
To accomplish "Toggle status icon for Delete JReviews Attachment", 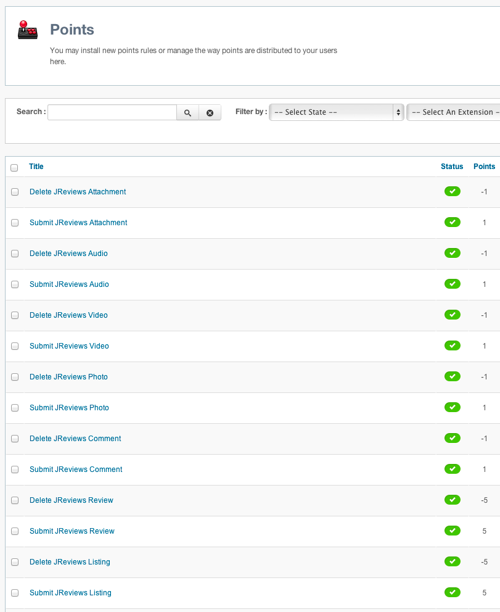I will pos(452,192).
